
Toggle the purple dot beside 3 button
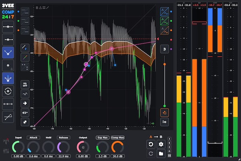[171, 49]
